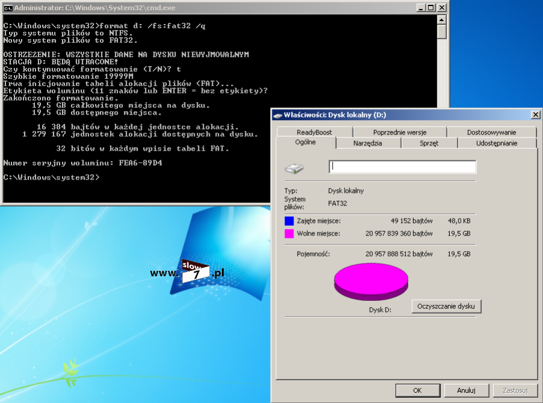Click the drive icon in Properties title bar

coord(278,115)
